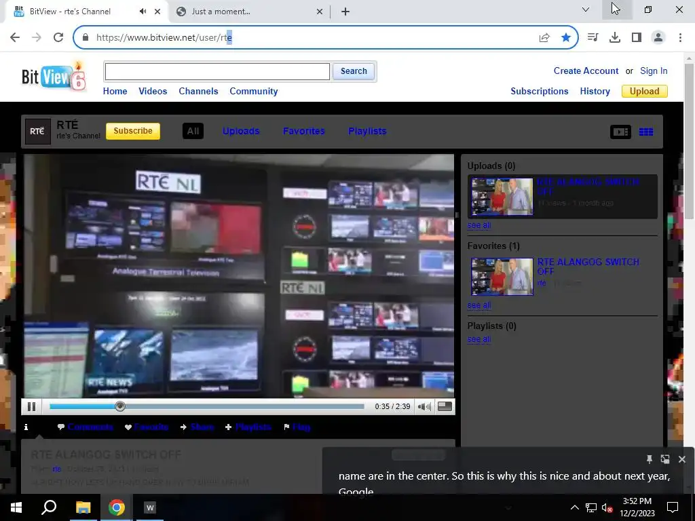Image resolution: width=695 pixels, height=521 pixels.
Task: Open the Channels link
Action: [198, 92]
